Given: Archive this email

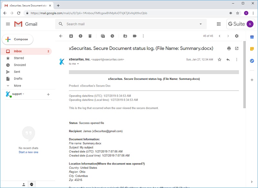Looking at the screenshot, I should 71,36.
